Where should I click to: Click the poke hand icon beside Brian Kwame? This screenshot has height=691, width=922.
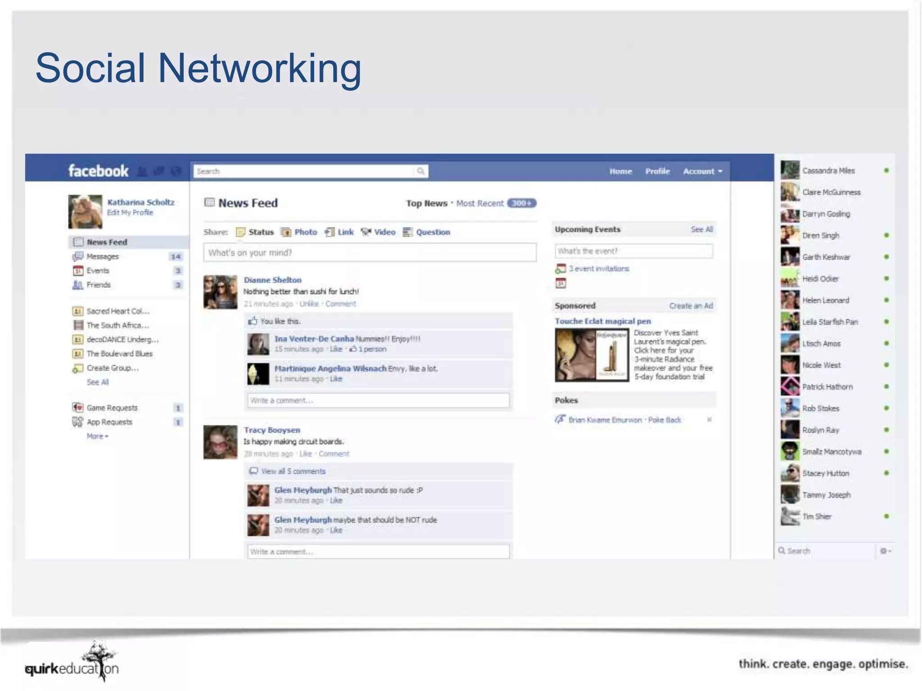560,419
